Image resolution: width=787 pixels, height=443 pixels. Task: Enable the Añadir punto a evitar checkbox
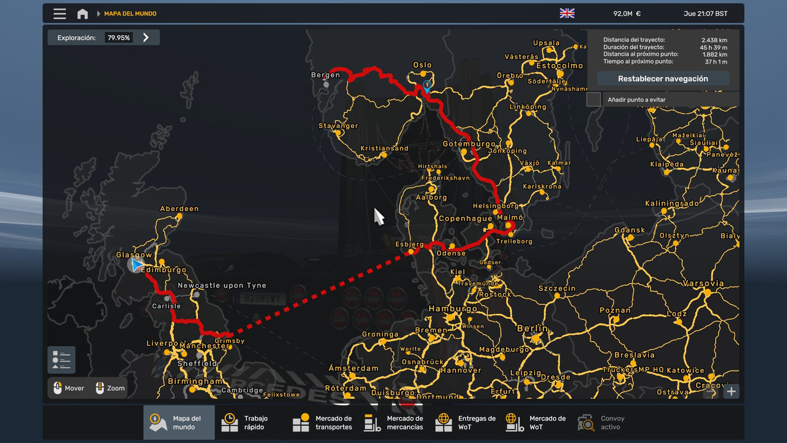click(593, 99)
